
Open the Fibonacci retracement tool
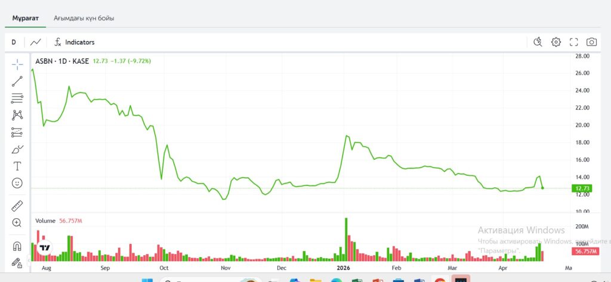[17, 98]
